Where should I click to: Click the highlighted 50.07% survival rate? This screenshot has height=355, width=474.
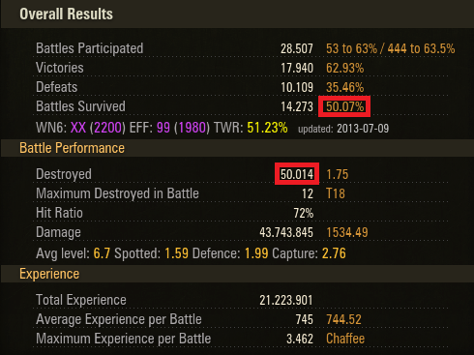click(344, 106)
